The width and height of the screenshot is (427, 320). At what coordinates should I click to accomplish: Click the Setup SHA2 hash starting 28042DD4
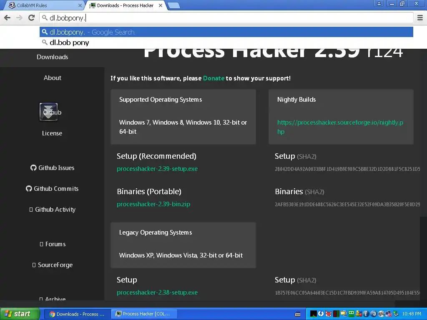click(347, 169)
